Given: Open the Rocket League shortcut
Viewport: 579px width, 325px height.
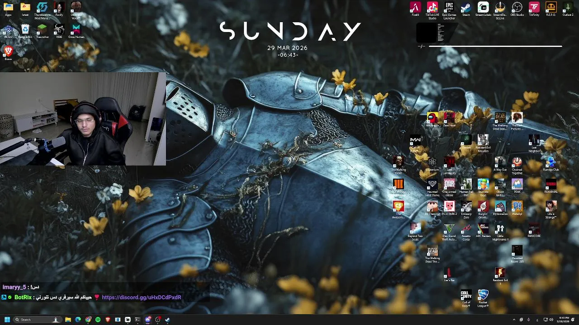Looking at the screenshot, I should click(x=483, y=298).
